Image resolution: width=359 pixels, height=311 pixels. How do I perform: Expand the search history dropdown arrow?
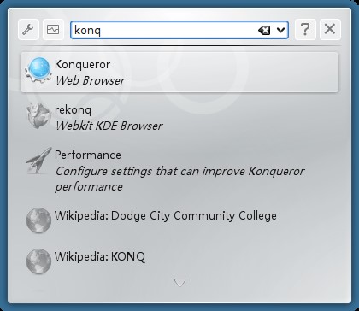(281, 30)
